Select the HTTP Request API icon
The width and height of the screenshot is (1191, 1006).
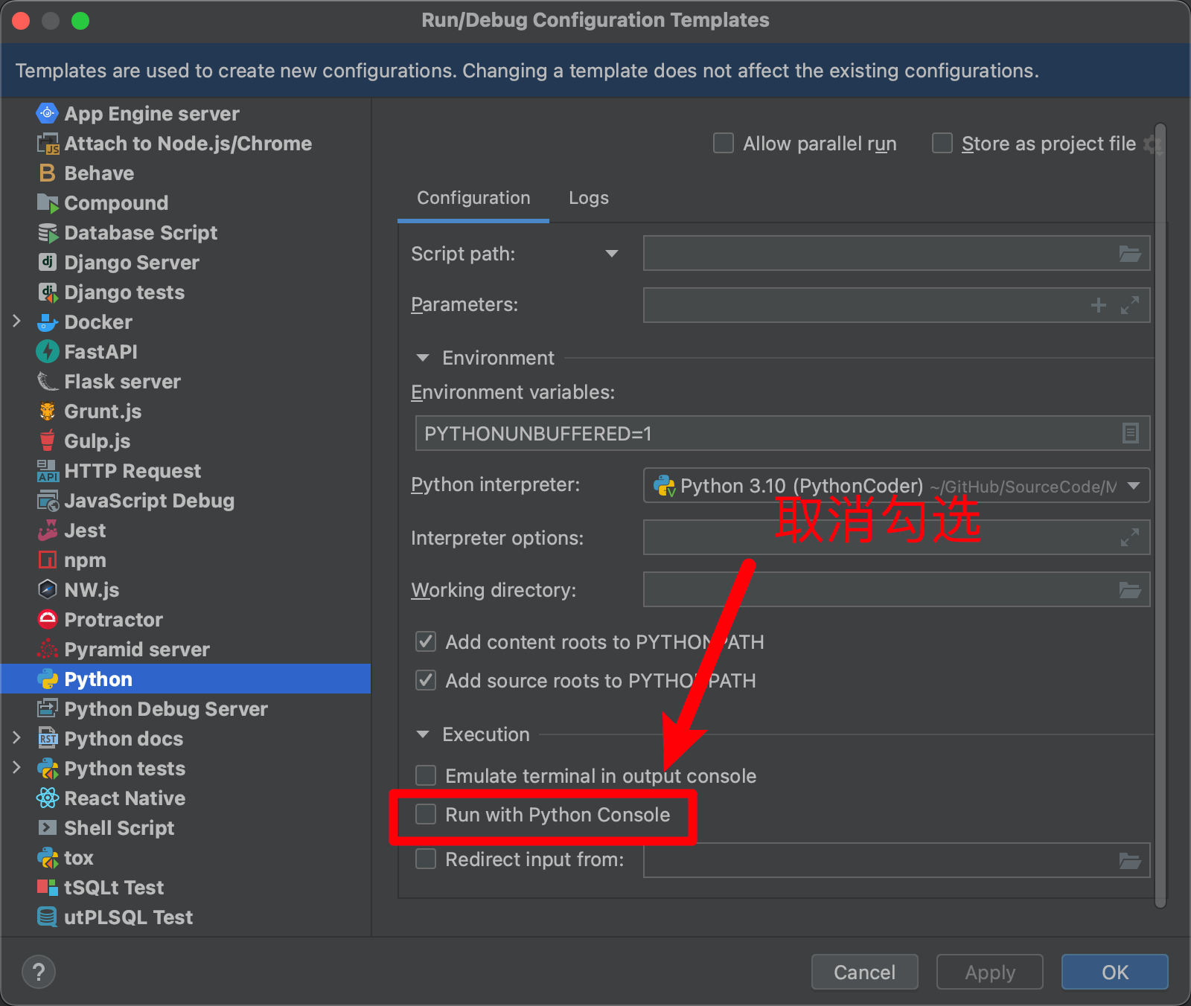tap(47, 470)
